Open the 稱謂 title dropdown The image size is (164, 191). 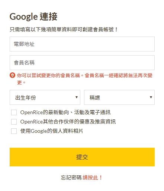pyautogui.click(x=119, y=97)
